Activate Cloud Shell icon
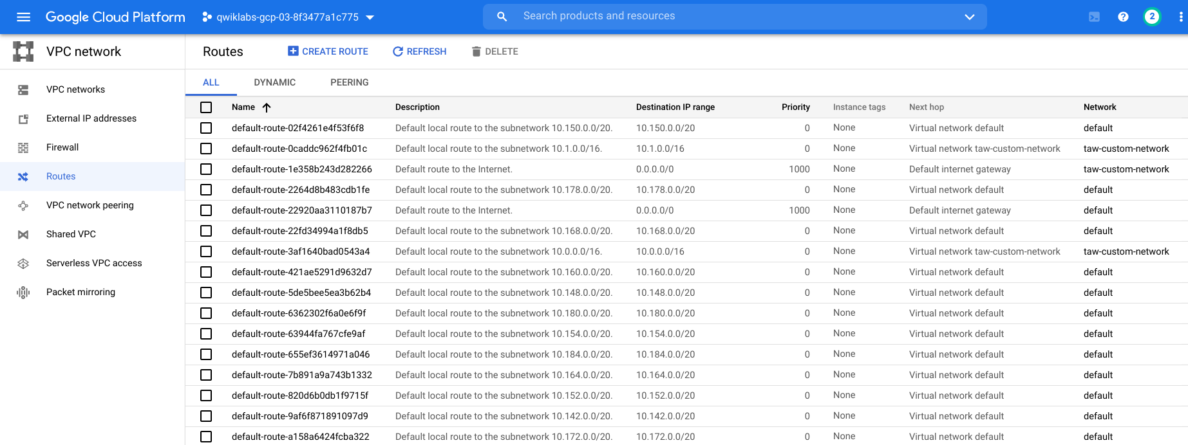Viewport: 1188px width, 445px height. tap(1094, 17)
